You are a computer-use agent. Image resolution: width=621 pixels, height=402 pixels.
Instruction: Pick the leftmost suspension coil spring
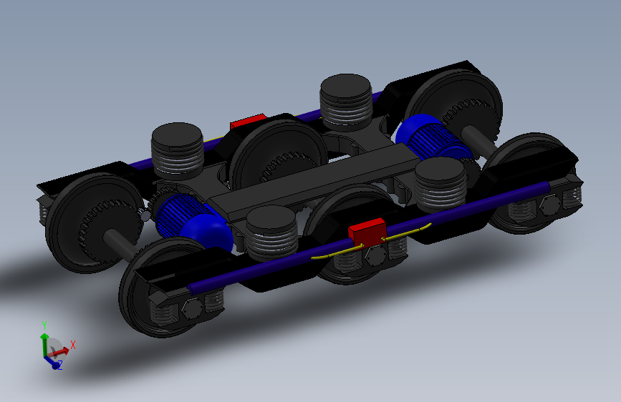(178, 151)
